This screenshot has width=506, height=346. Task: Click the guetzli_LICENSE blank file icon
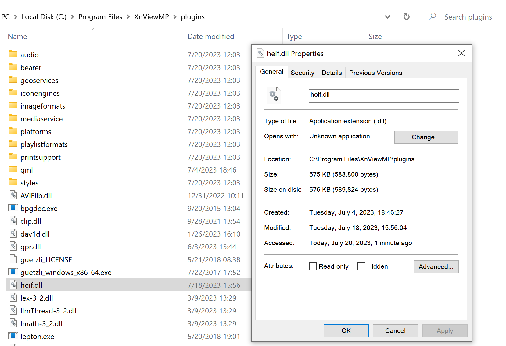[13, 259]
